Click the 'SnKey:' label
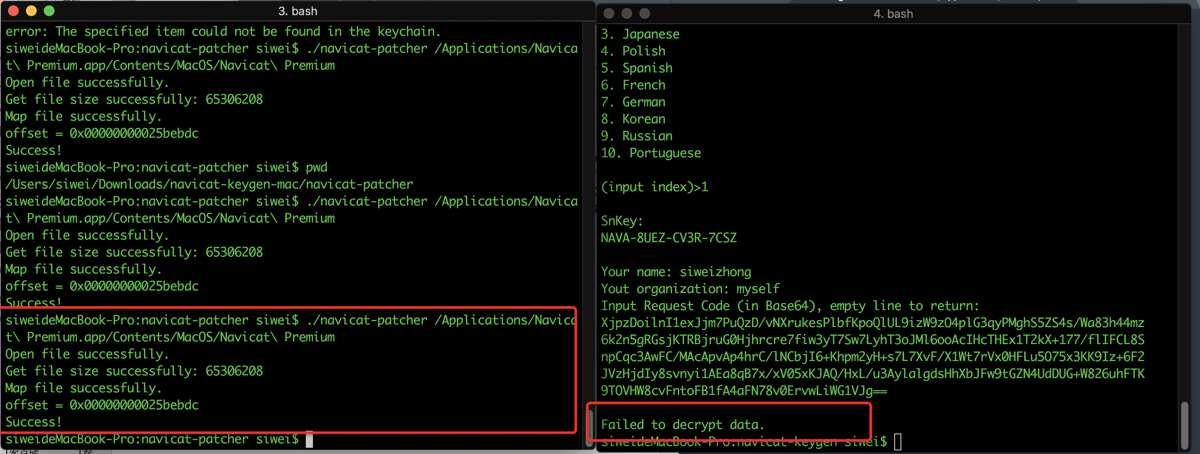Viewport: 1200px width, 454px height. click(622, 221)
